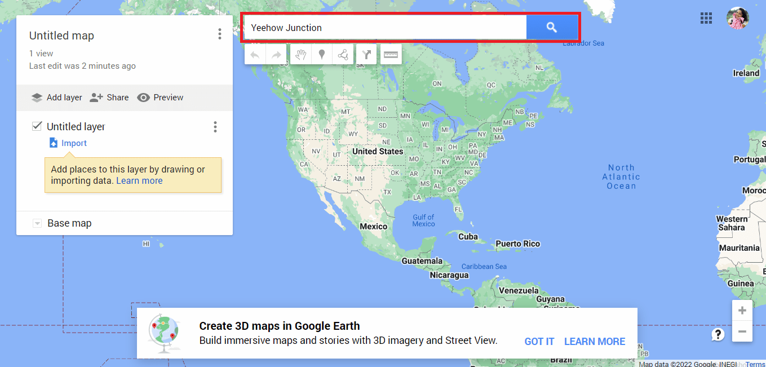Viewport: 766px width, 367px height.
Task: Click the Gulf of Mexico label
Action: [423, 220]
